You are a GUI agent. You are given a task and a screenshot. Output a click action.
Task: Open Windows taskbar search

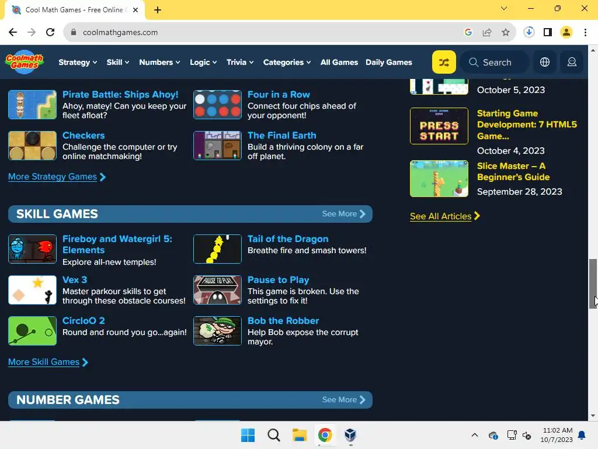(273, 435)
